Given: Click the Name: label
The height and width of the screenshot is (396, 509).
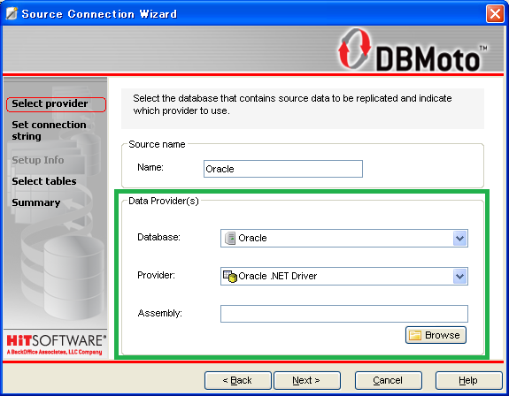Looking at the screenshot, I should coord(150,167).
